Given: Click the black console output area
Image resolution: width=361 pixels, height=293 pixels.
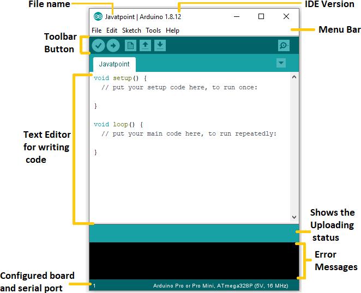Looking at the screenshot, I should 194,261.
